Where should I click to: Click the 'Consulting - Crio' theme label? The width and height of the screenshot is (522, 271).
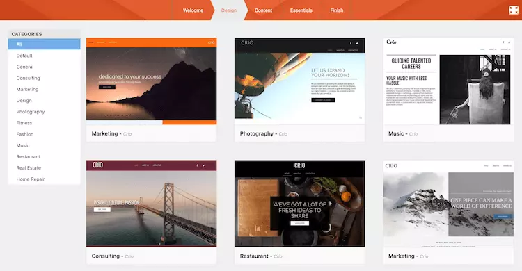113,256
